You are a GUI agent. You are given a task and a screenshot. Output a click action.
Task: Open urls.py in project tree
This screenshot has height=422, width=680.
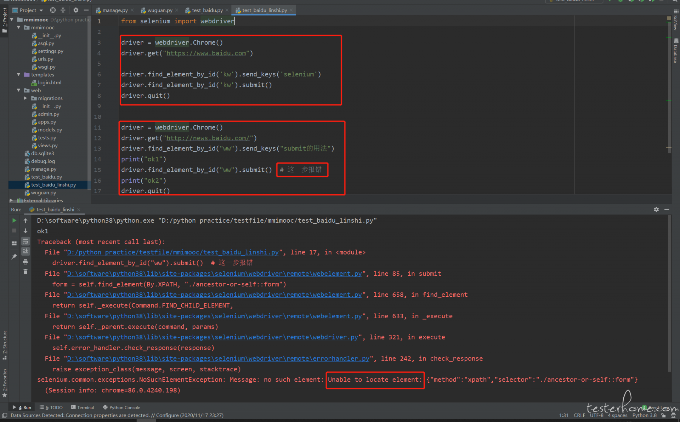46,59
